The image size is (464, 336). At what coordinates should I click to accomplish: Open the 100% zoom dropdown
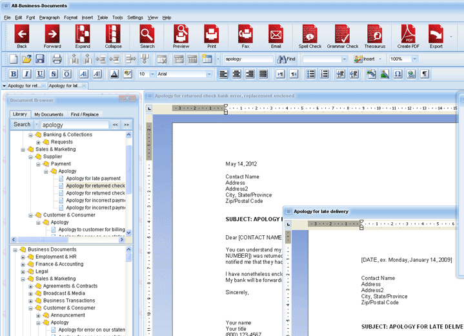pyautogui.click(x=414, y=59)
